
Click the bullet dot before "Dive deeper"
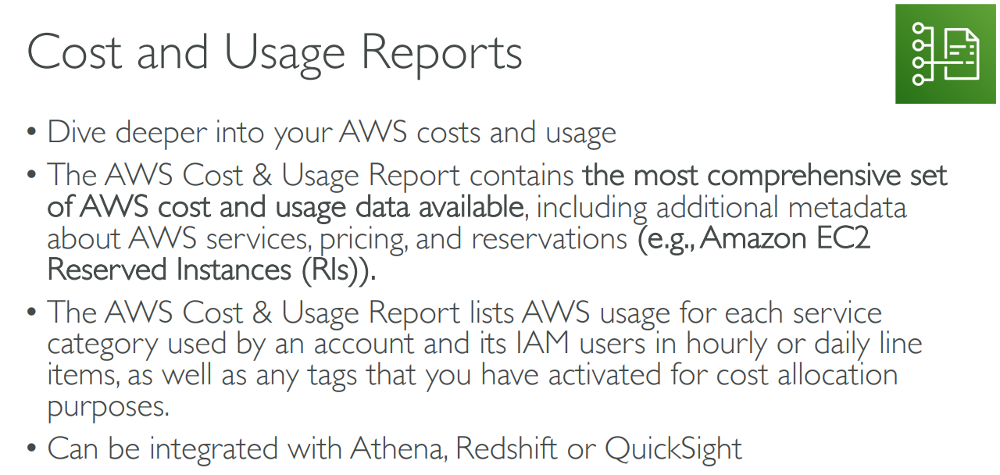click(31, 133)
